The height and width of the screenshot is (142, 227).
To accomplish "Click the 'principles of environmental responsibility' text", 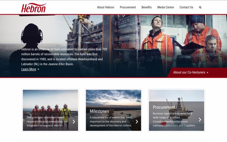I will point(47,121).
